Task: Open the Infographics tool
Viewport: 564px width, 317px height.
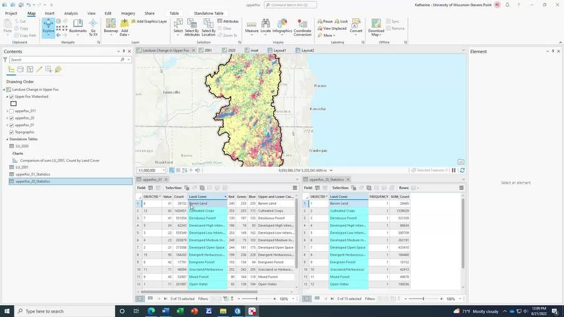Action: coord(283,26)
